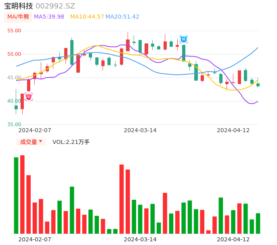Click the tallest red volume bar

tap(22, 194)
